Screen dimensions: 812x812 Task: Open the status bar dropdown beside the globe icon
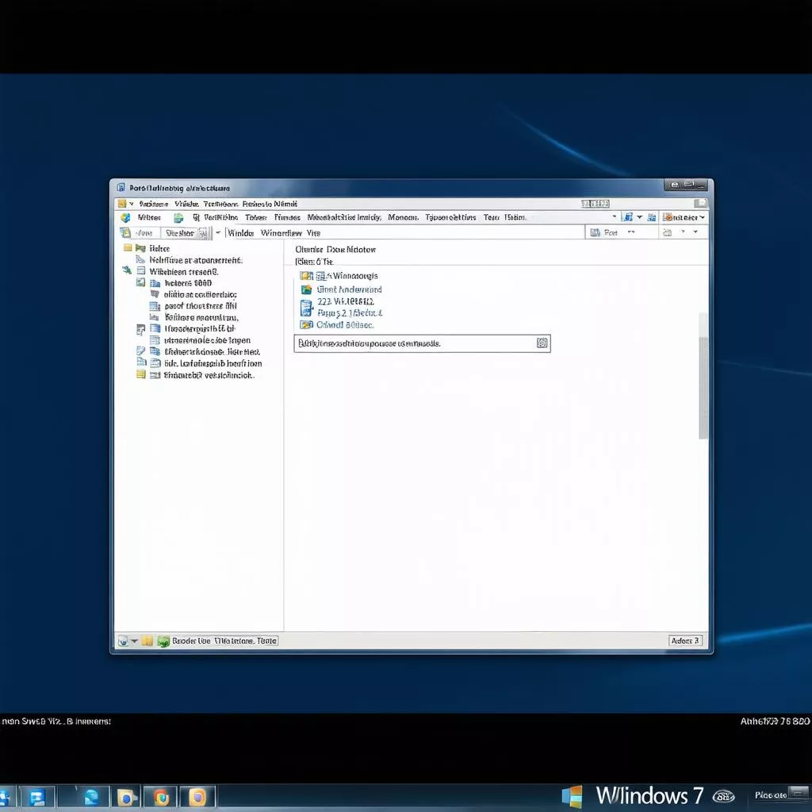135,641
